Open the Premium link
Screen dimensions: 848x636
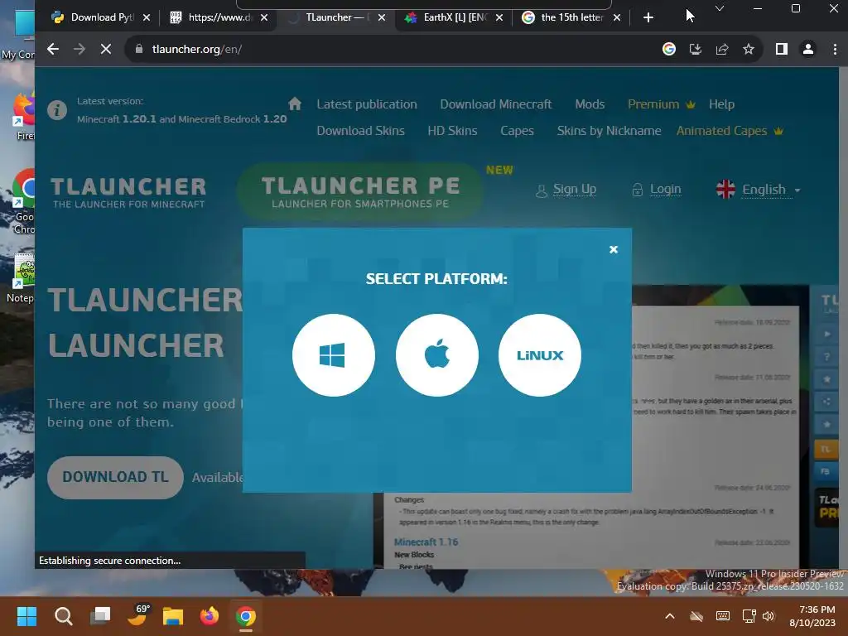[661, 104]
